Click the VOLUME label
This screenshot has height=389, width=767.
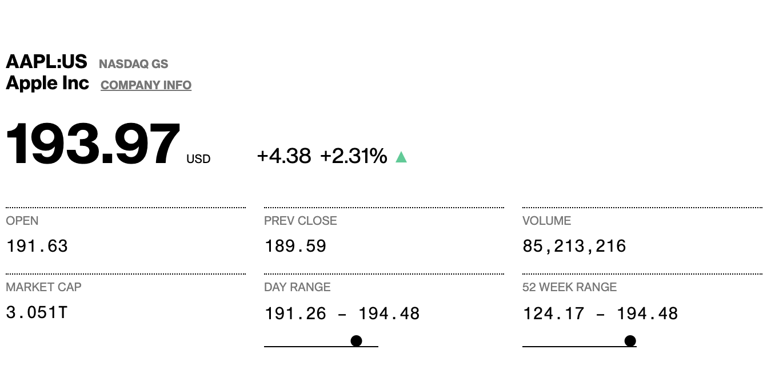click(546, 221)
